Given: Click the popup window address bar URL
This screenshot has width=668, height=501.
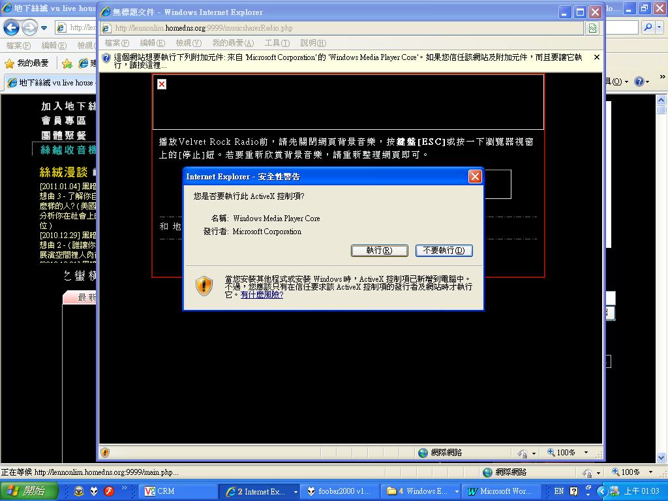Looking at the screenshot, I should 204,28.
